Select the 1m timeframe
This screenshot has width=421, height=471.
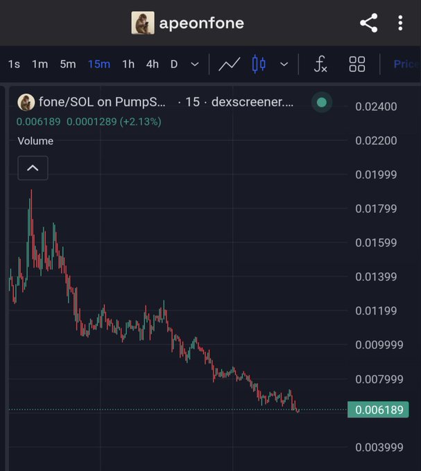(x=40, y=64)
